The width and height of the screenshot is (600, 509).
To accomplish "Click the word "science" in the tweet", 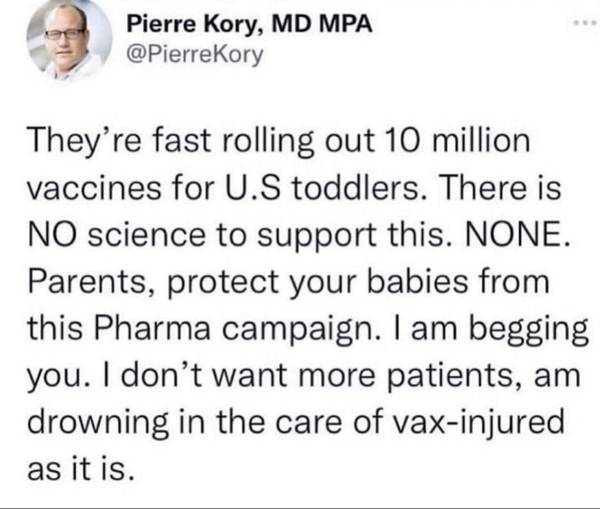I will (137, 234).
